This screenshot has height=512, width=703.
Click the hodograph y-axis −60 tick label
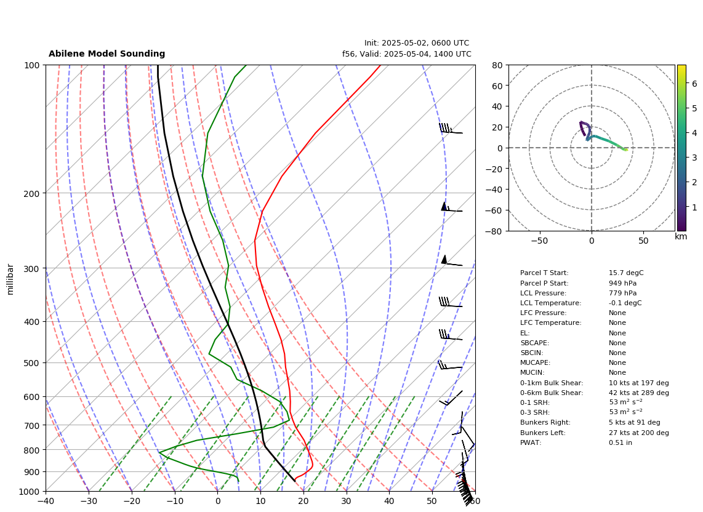(494, 210)
